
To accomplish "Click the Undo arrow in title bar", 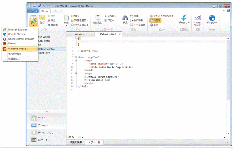I will [44, 6].
